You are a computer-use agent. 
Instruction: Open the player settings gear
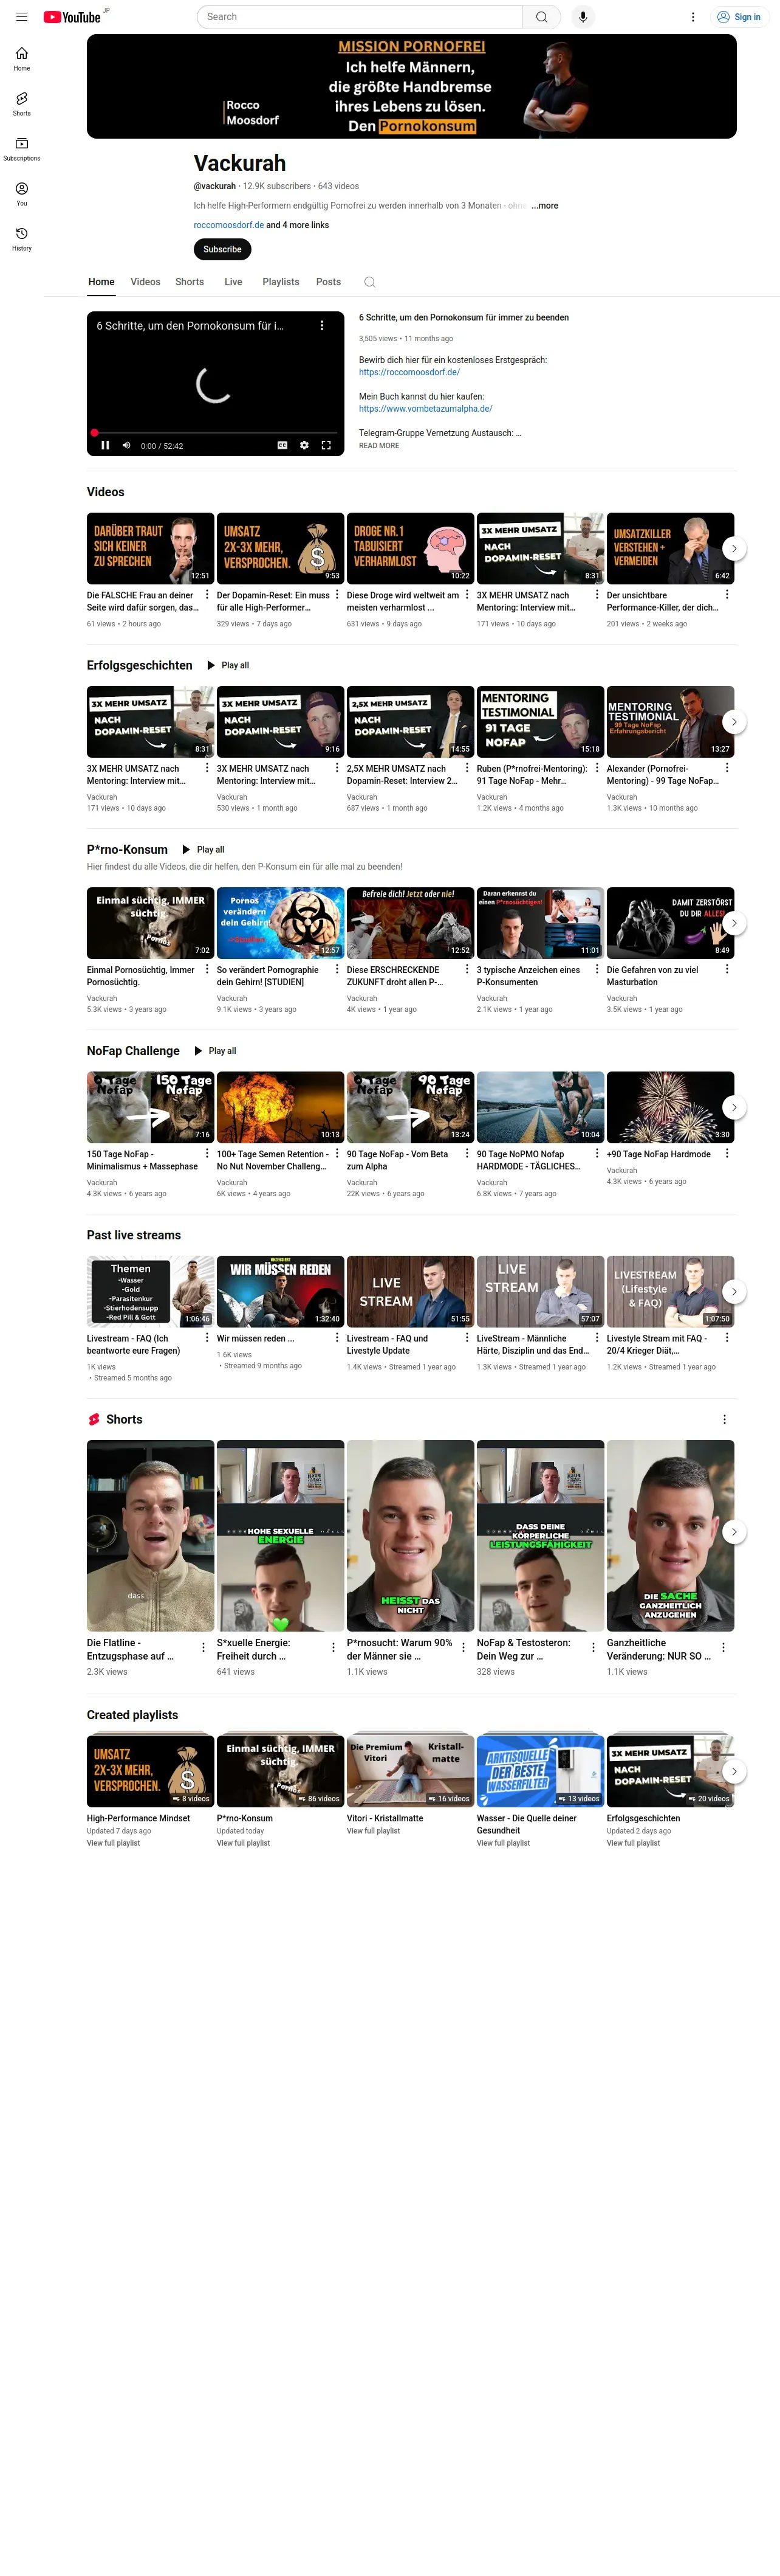[x=304, y=446]
